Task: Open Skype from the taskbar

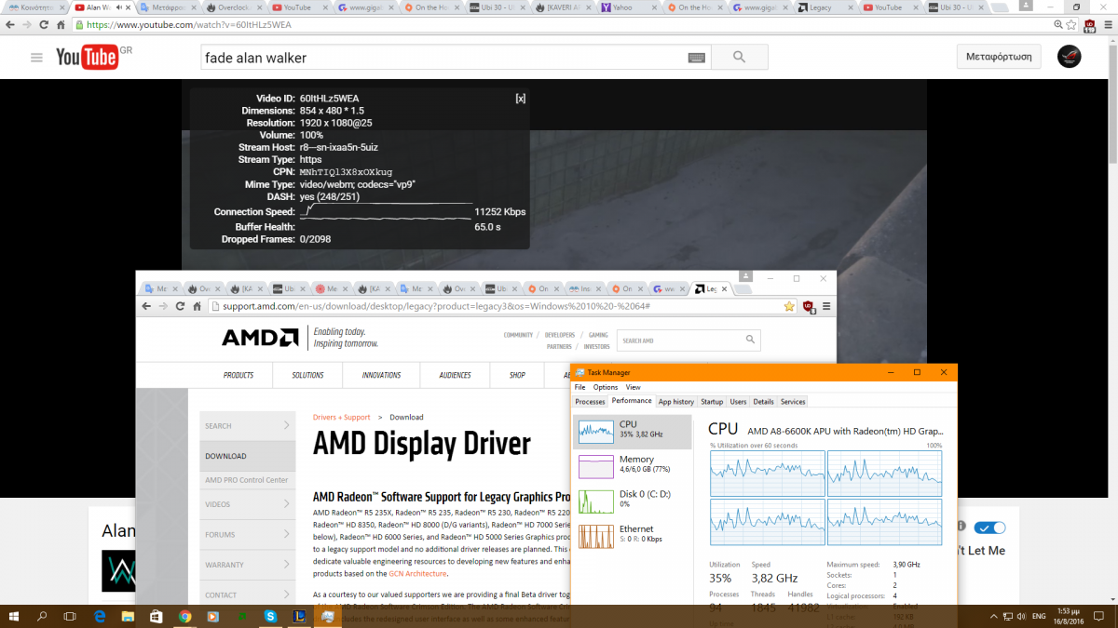Action: (x=270, y=616)
